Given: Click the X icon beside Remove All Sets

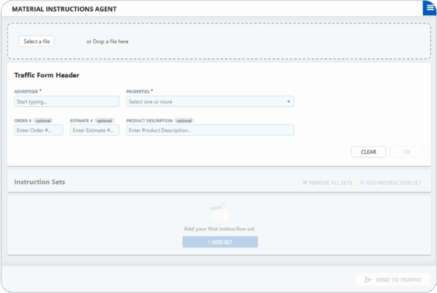Looking at the screenshot, I should point(304,182).
